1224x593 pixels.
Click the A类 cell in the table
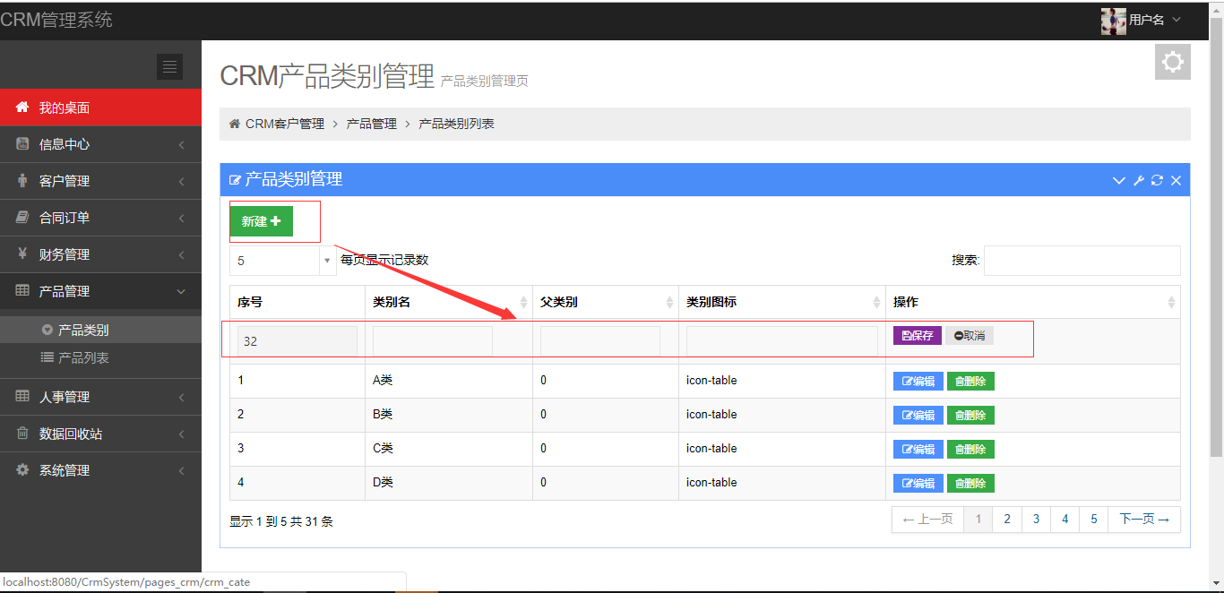tap(448, 381)
